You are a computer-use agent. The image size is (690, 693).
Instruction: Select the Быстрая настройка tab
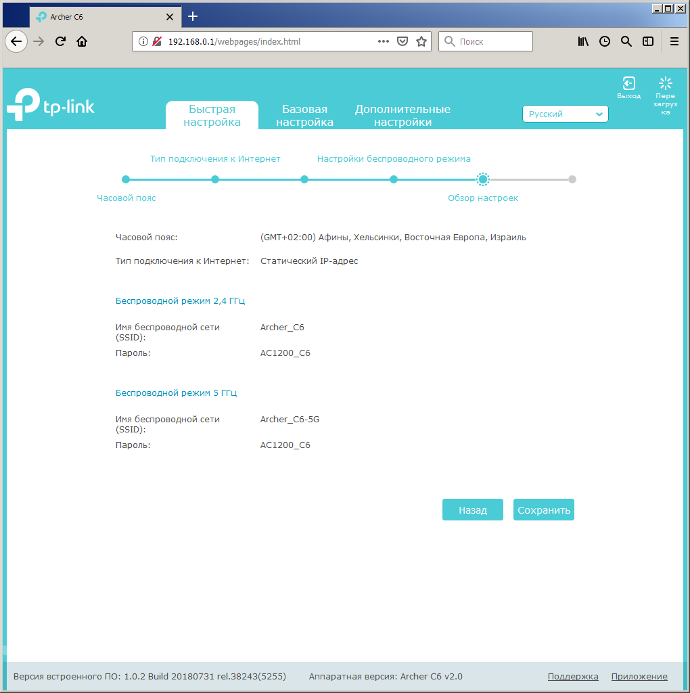pos(212,116)
